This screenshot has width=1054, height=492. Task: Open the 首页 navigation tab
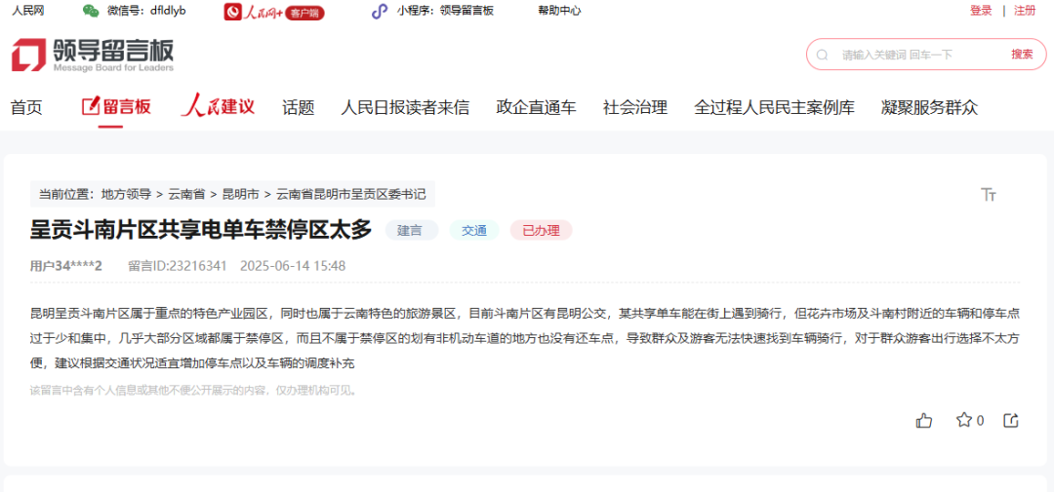coord(26,107)
